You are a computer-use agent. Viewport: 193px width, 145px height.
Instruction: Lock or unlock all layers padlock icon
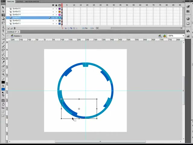tap(56, 5)
